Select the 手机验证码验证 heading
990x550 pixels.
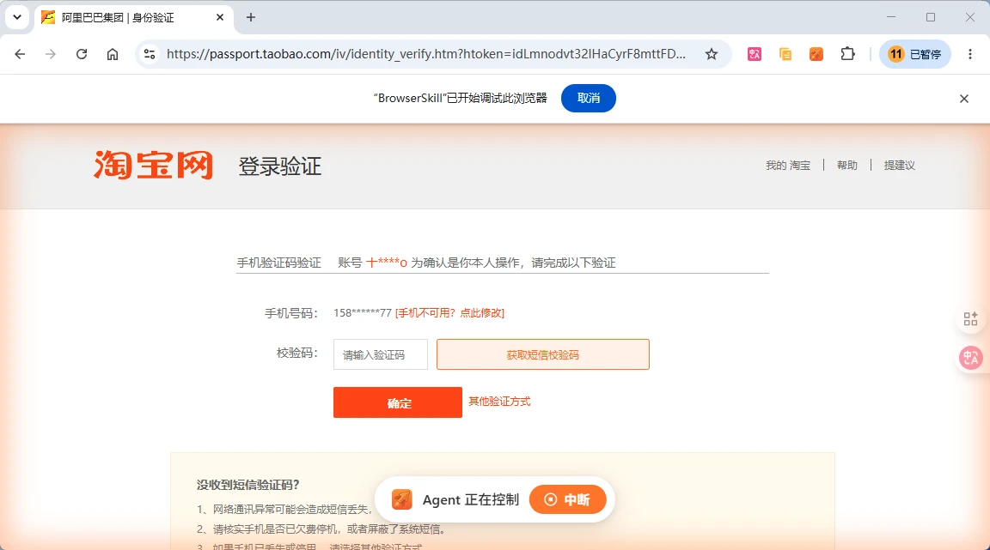pyautogui.click(x=279, y=263)
